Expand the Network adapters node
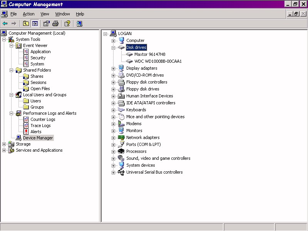The image size is (308, 231). [113, 138]
